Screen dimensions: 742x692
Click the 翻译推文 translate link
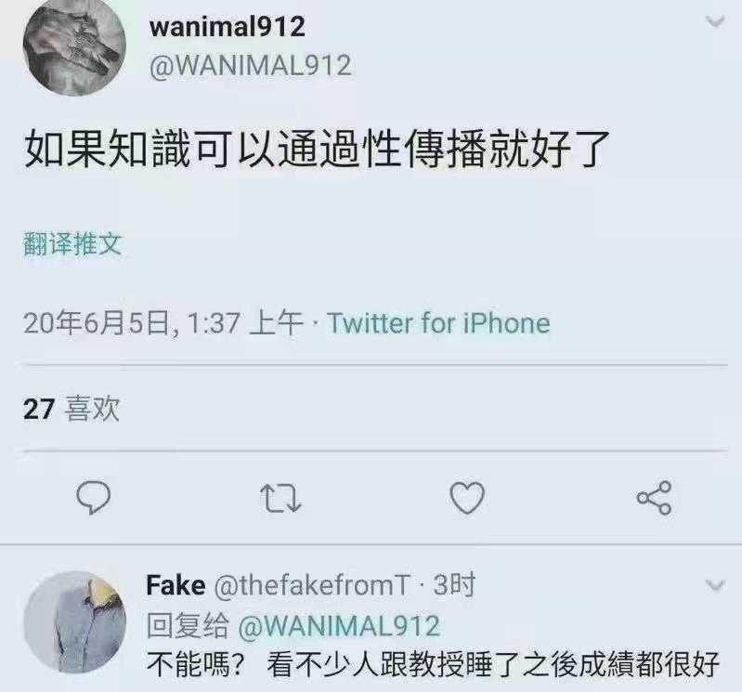tap(72, 244)
